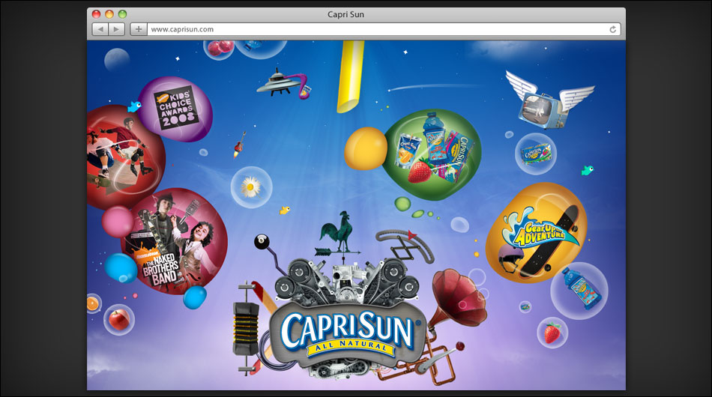Click the metal lever with red knob
Screen dimensions: 712x397
(x=439, y=357)
